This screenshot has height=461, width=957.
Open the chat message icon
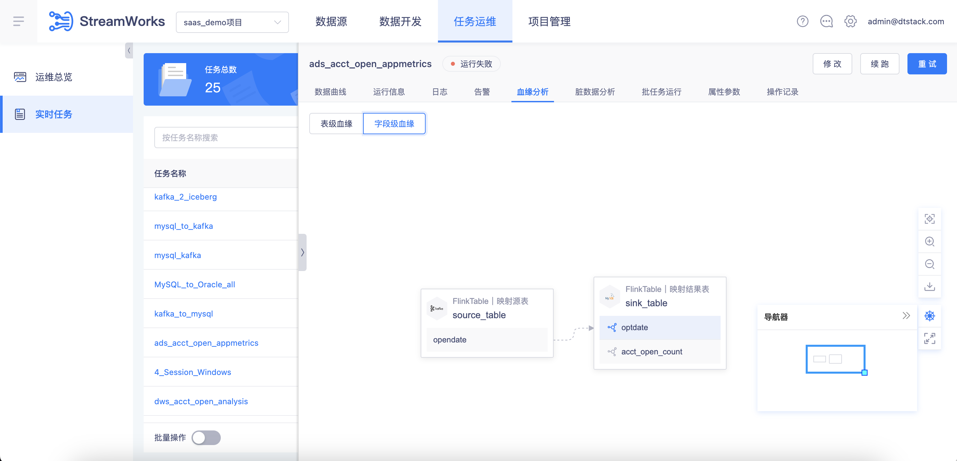coord(826,22)
